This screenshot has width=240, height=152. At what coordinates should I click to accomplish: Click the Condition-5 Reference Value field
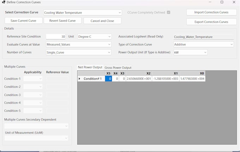(57, 111)
